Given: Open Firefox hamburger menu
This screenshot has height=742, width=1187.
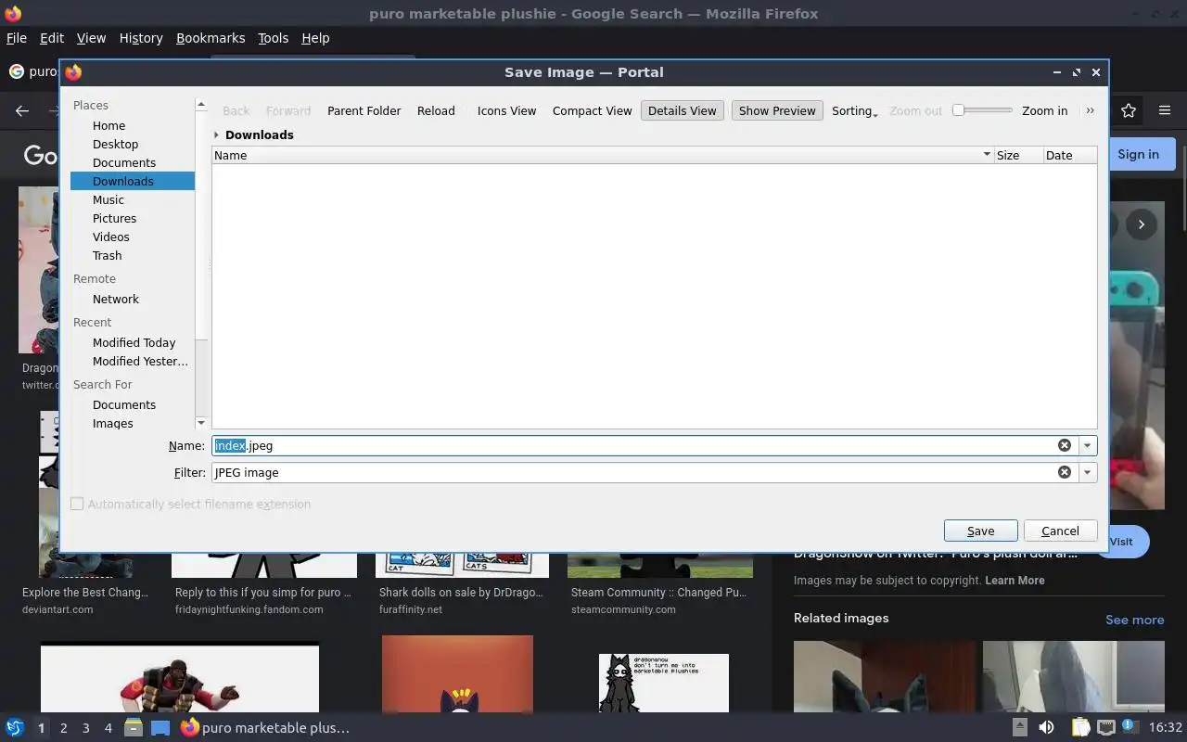Looking at the screenshot, I should (1165, 110).
